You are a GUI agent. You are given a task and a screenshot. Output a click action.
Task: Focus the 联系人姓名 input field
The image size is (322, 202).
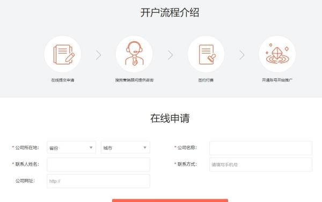99,164
